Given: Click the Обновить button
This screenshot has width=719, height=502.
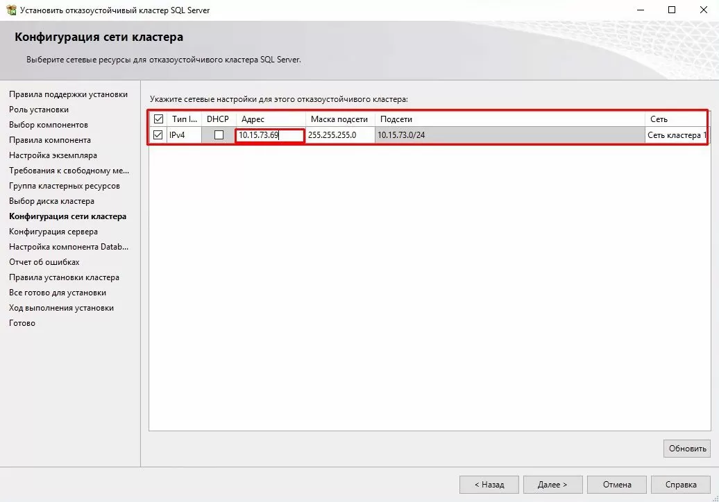Looking at the screenshot, I should click(687, 449).
